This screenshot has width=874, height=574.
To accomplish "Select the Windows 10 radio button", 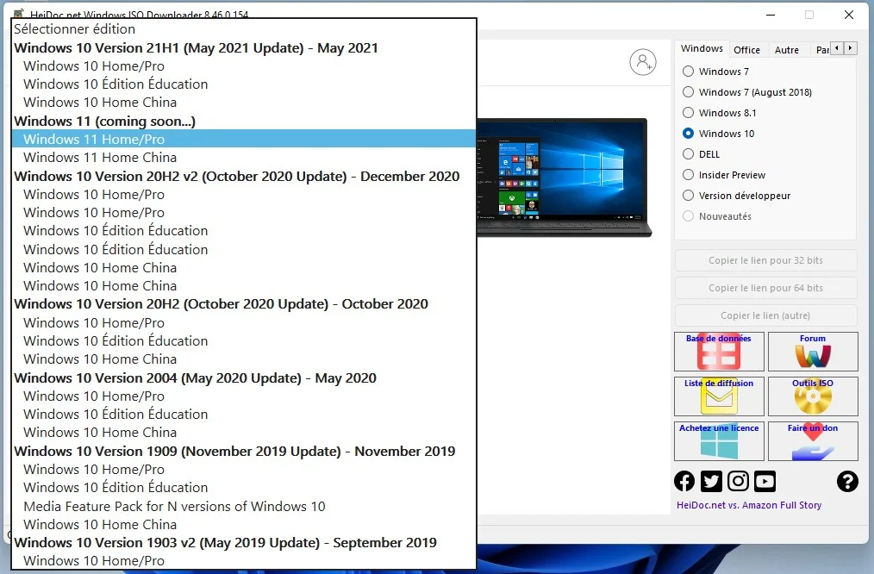I will [x=689, y=134].
